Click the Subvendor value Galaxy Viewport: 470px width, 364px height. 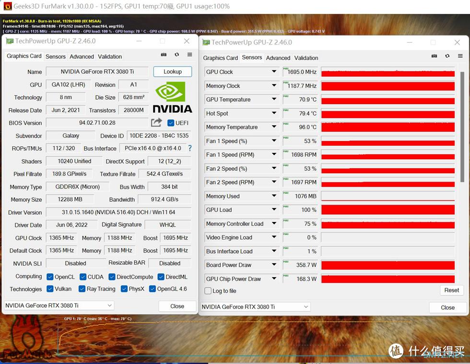tap(71, 136)
